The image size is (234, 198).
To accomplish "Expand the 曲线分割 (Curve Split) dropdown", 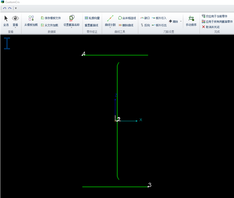I will click(110, 27).
